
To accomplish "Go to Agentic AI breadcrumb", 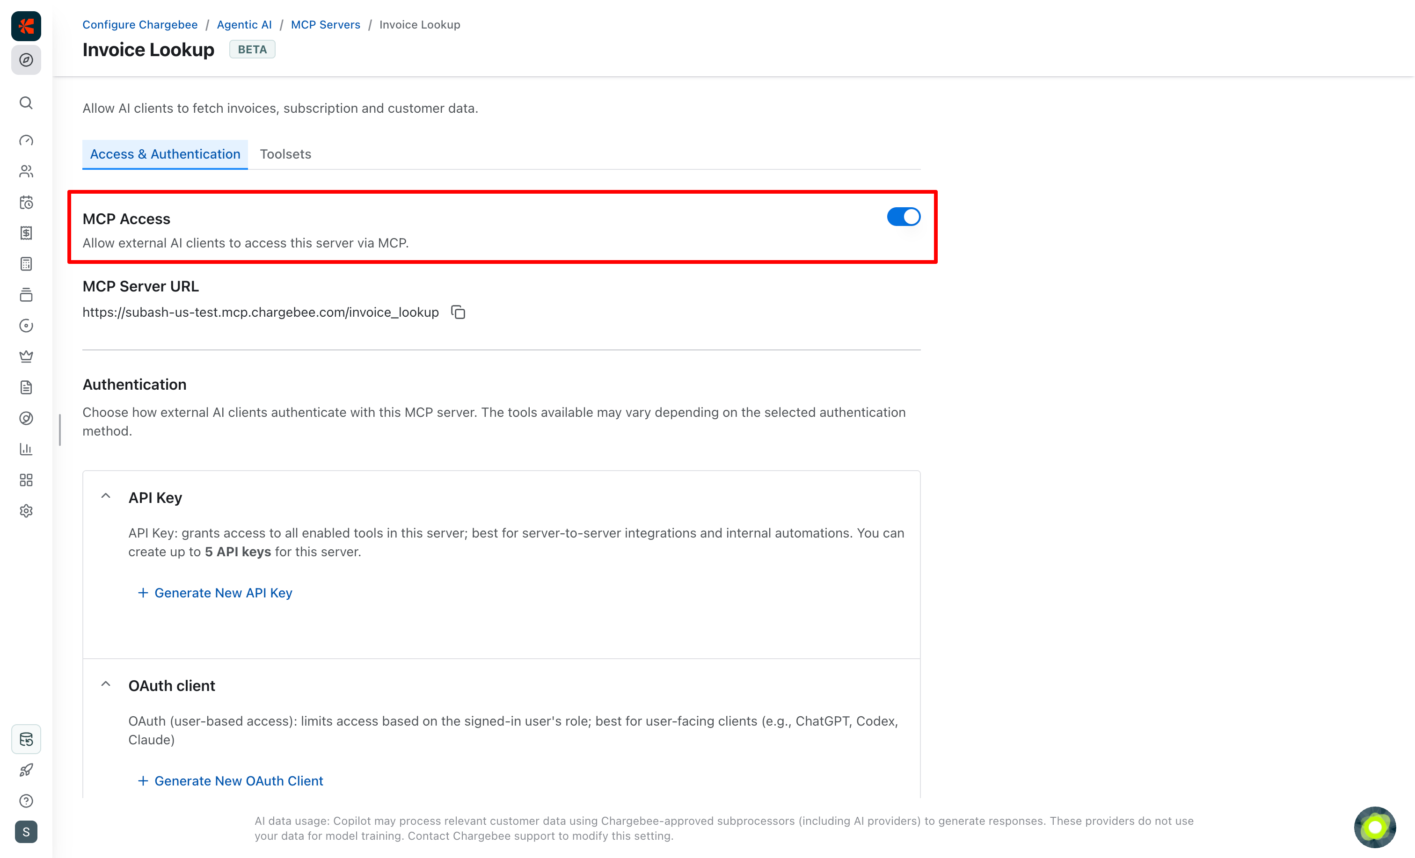I will pyautogui.click(x=244, y=25).
